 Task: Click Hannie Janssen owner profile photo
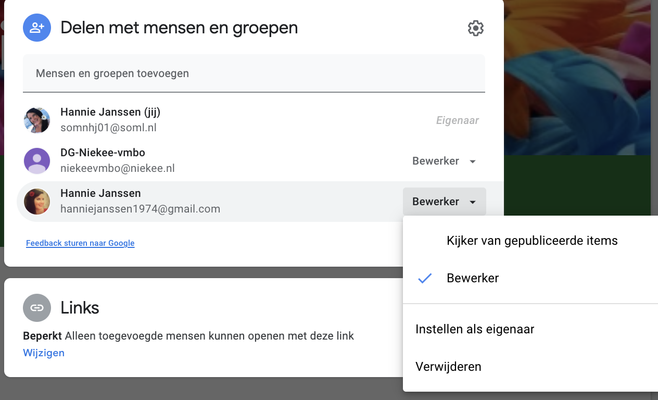point(37,120)
